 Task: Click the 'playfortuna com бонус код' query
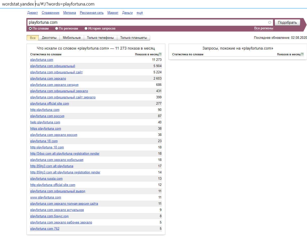(x=49, y=216)
